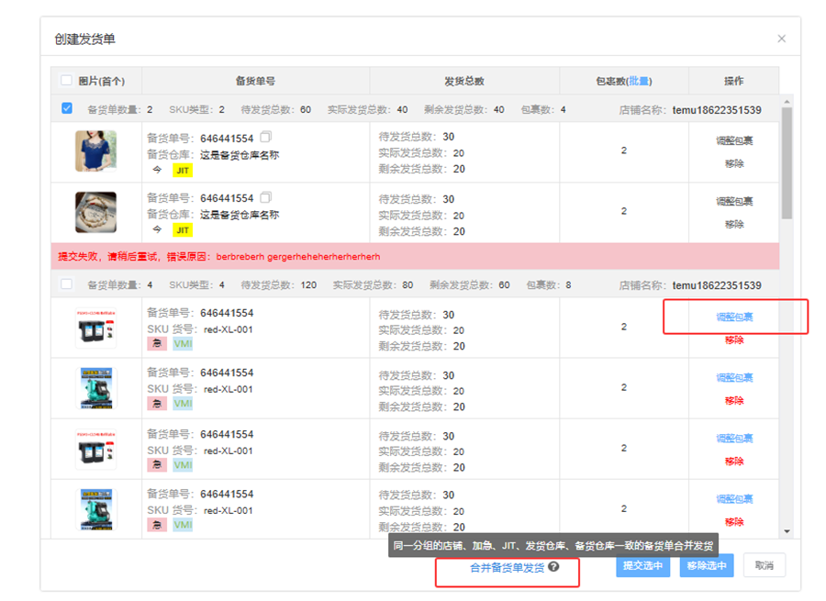826x601 pixels.
Task: Click VMI tag in first row of 4-order group
Action: 183,344
